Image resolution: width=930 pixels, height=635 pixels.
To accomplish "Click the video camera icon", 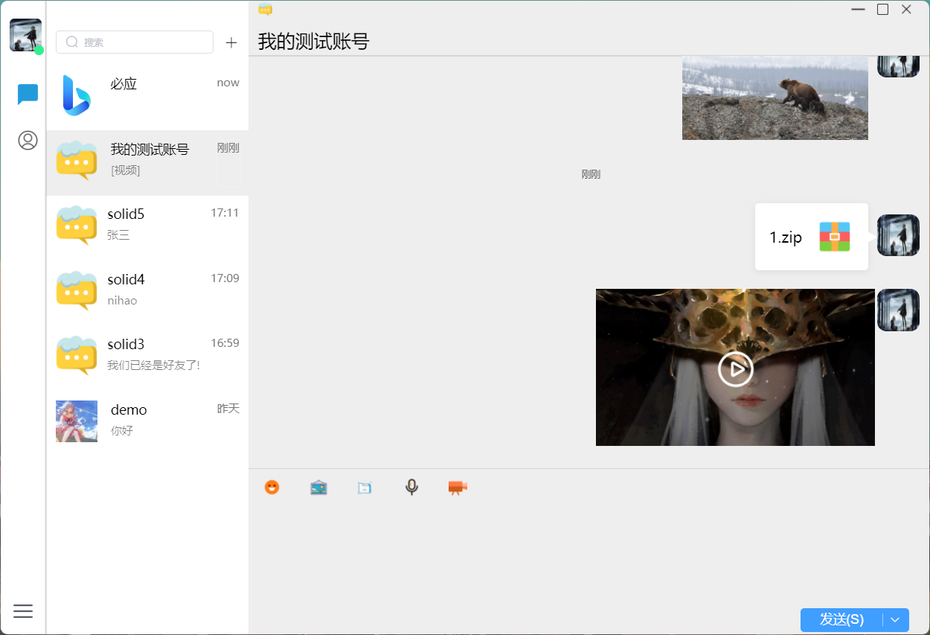I will pyautogui.click(x=458, y=488).
